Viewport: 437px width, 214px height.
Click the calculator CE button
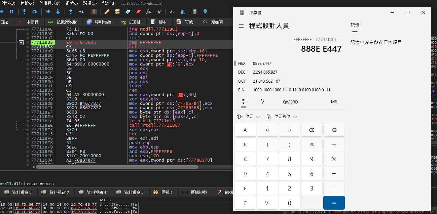click(x=312, y=130)
